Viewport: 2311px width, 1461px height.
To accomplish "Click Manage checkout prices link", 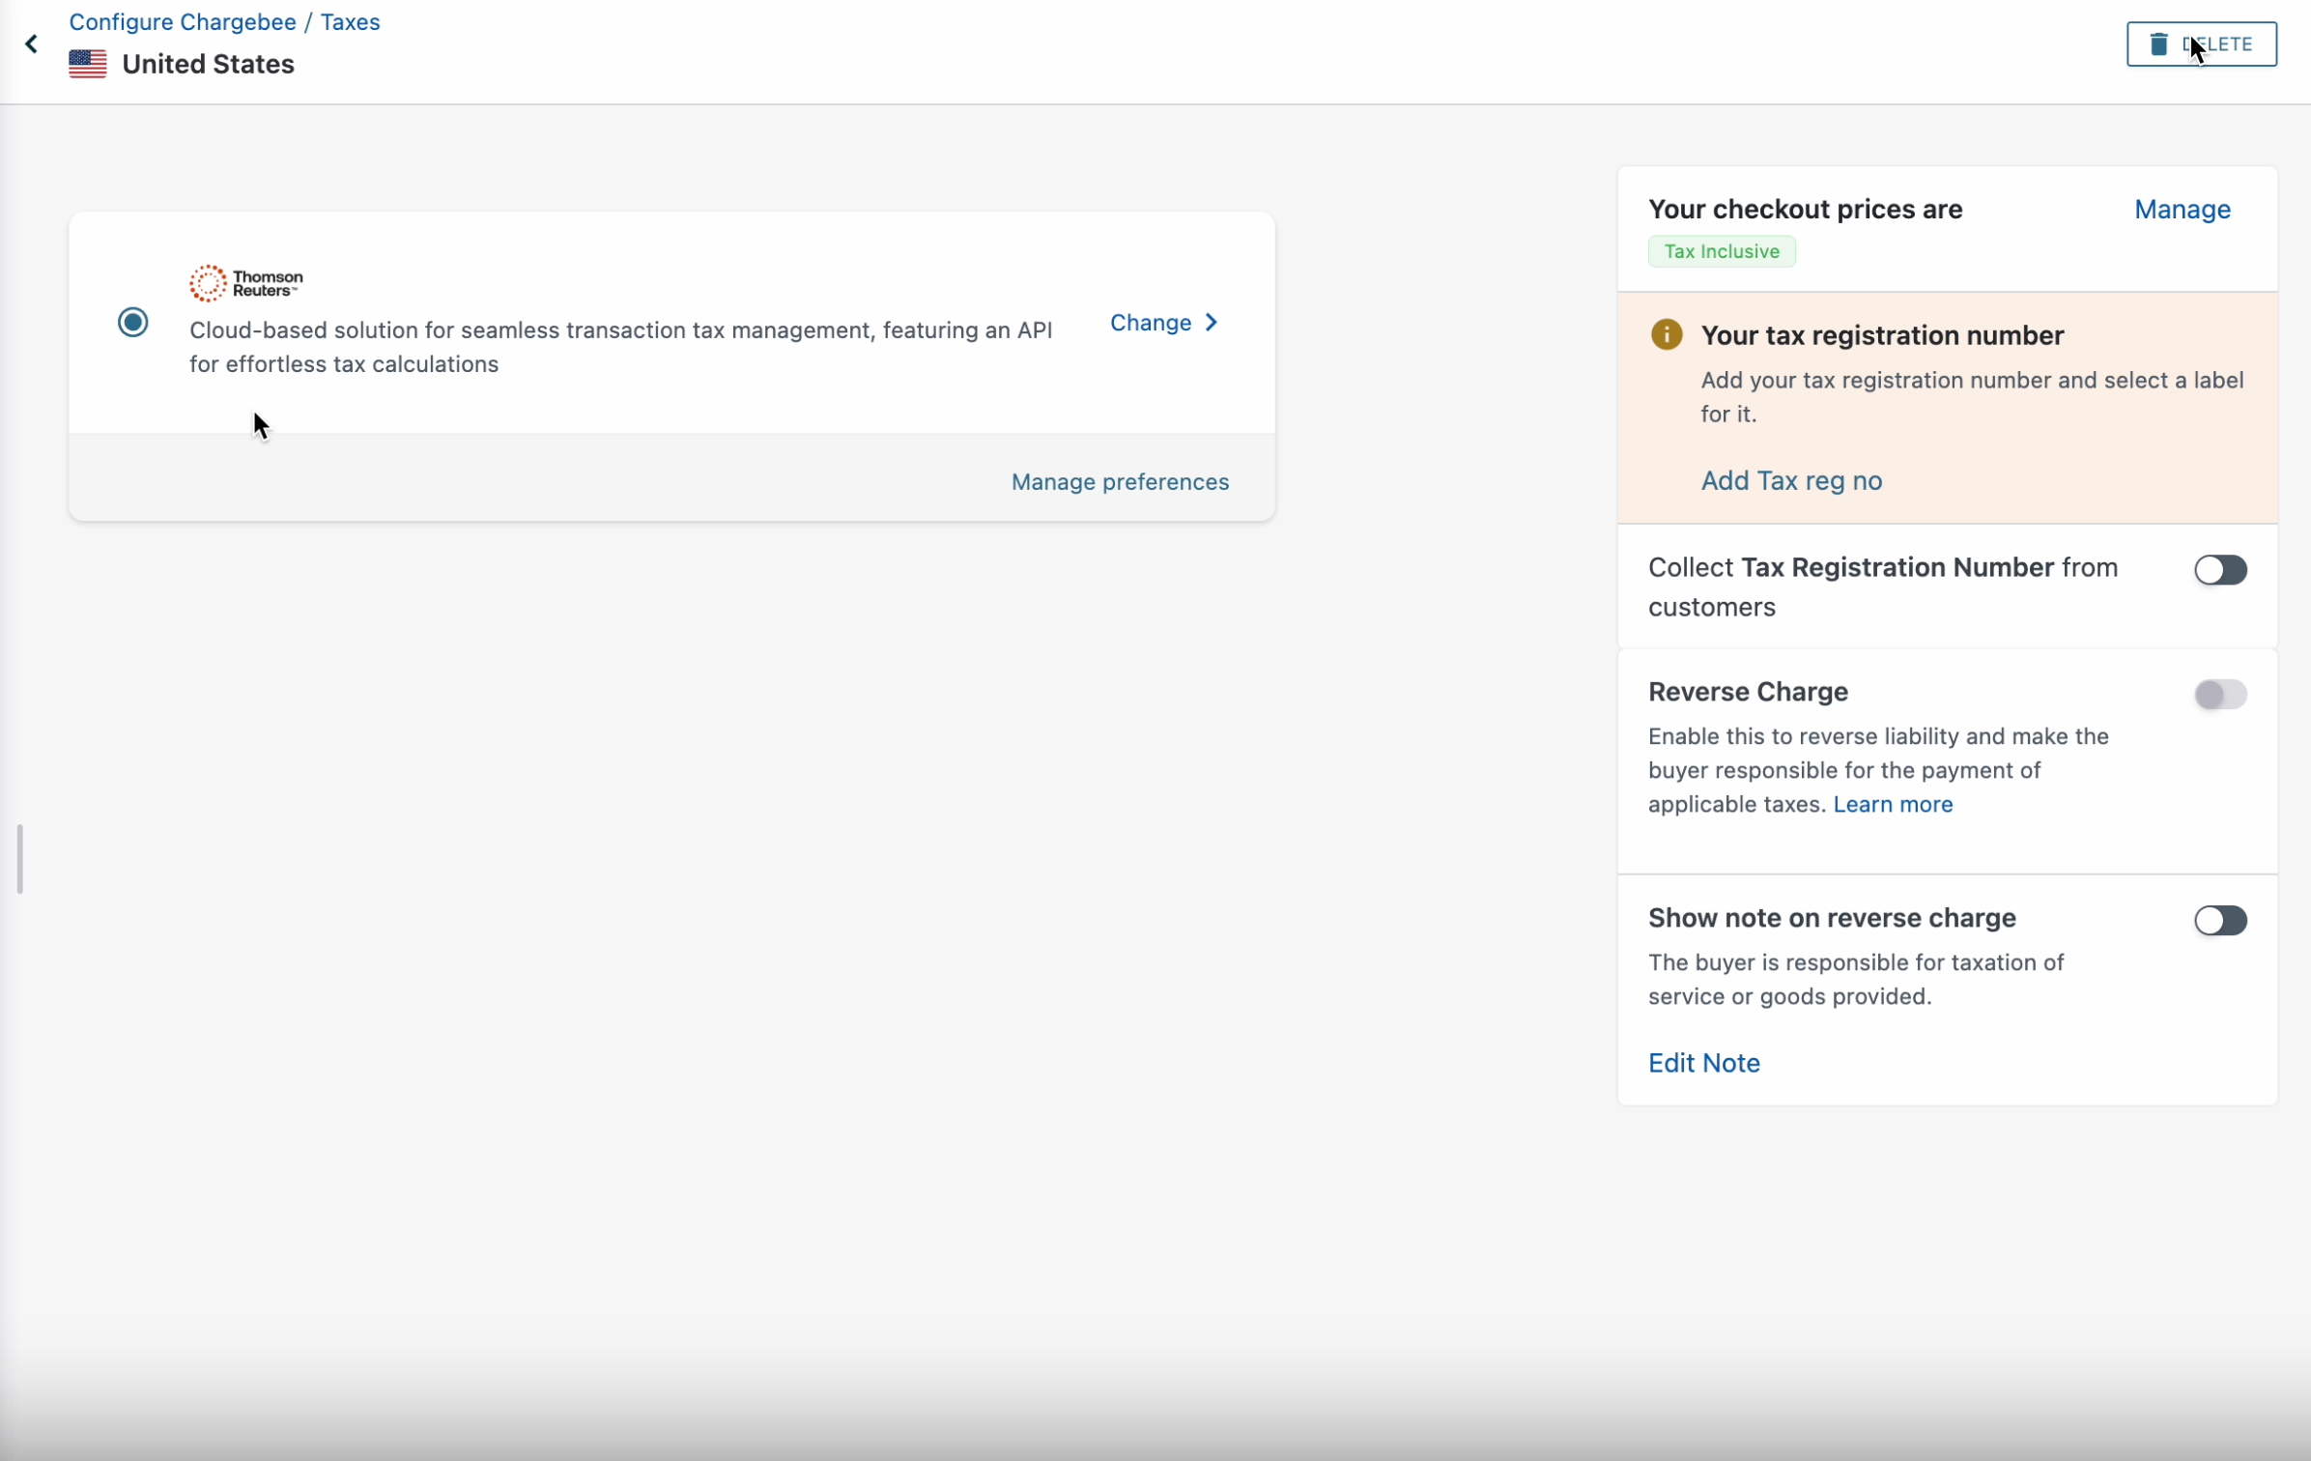I will [x=2182, y=210].
